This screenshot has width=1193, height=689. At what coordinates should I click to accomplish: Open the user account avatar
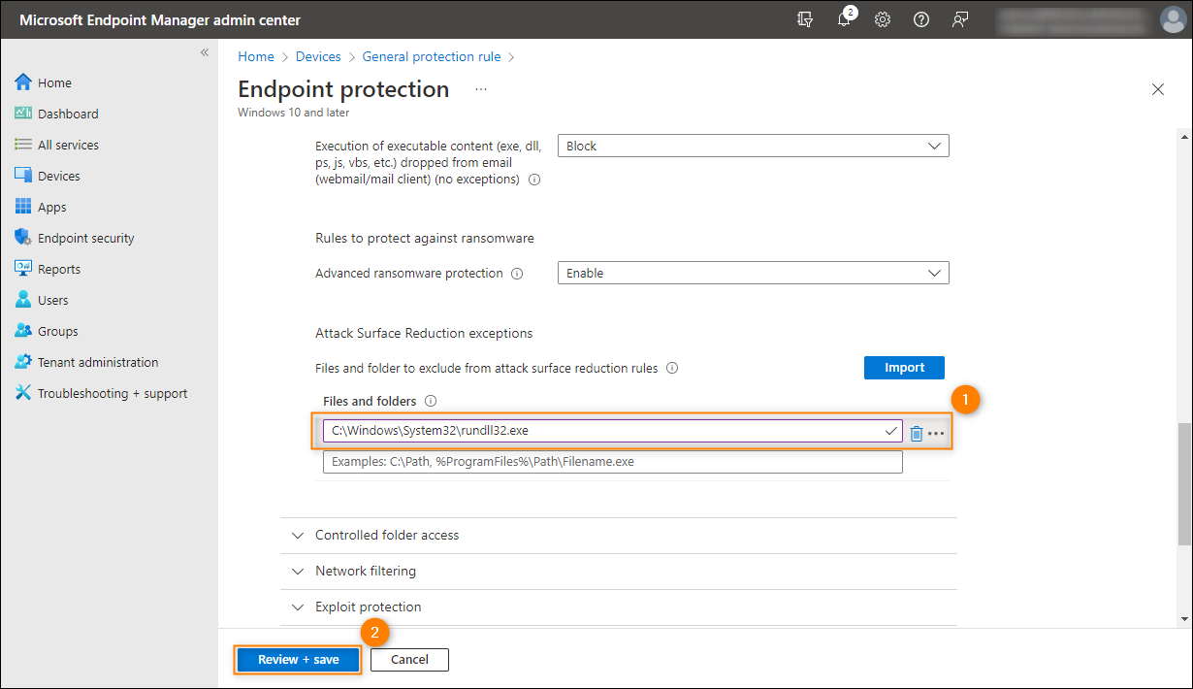(1173, 19)
